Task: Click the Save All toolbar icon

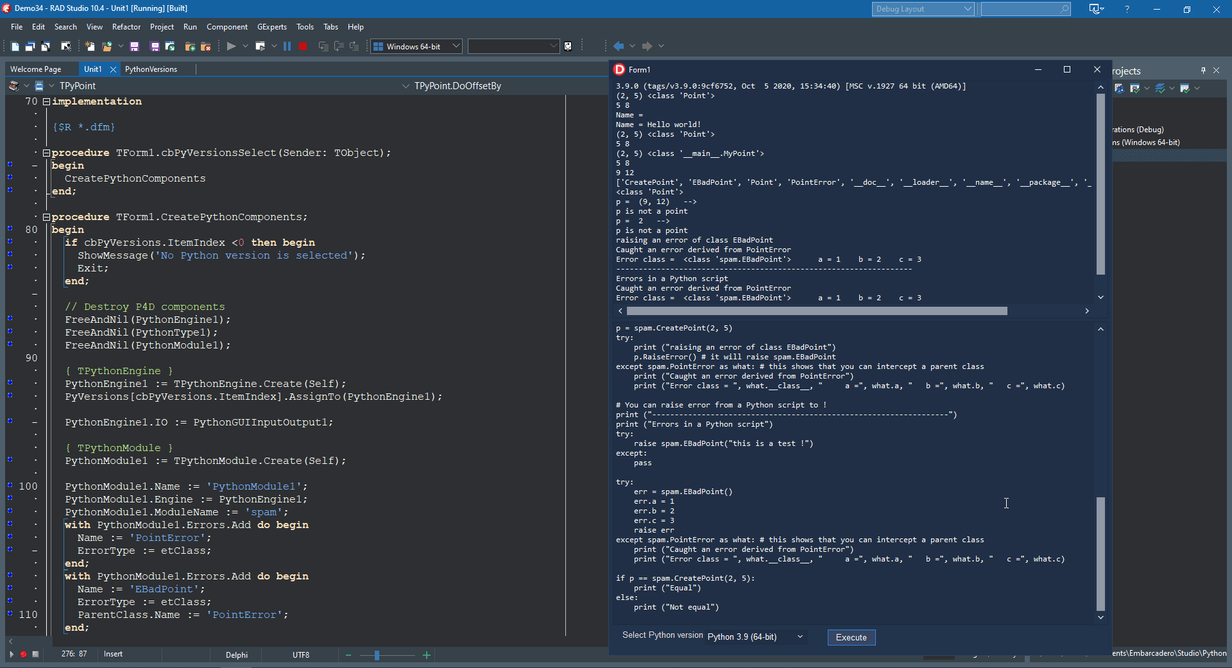Action: click(155, 46)
